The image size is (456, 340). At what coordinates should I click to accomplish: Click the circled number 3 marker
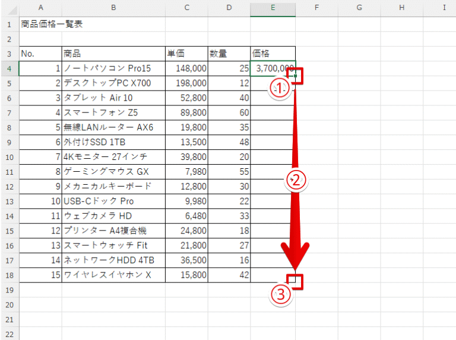coord(280,294)
